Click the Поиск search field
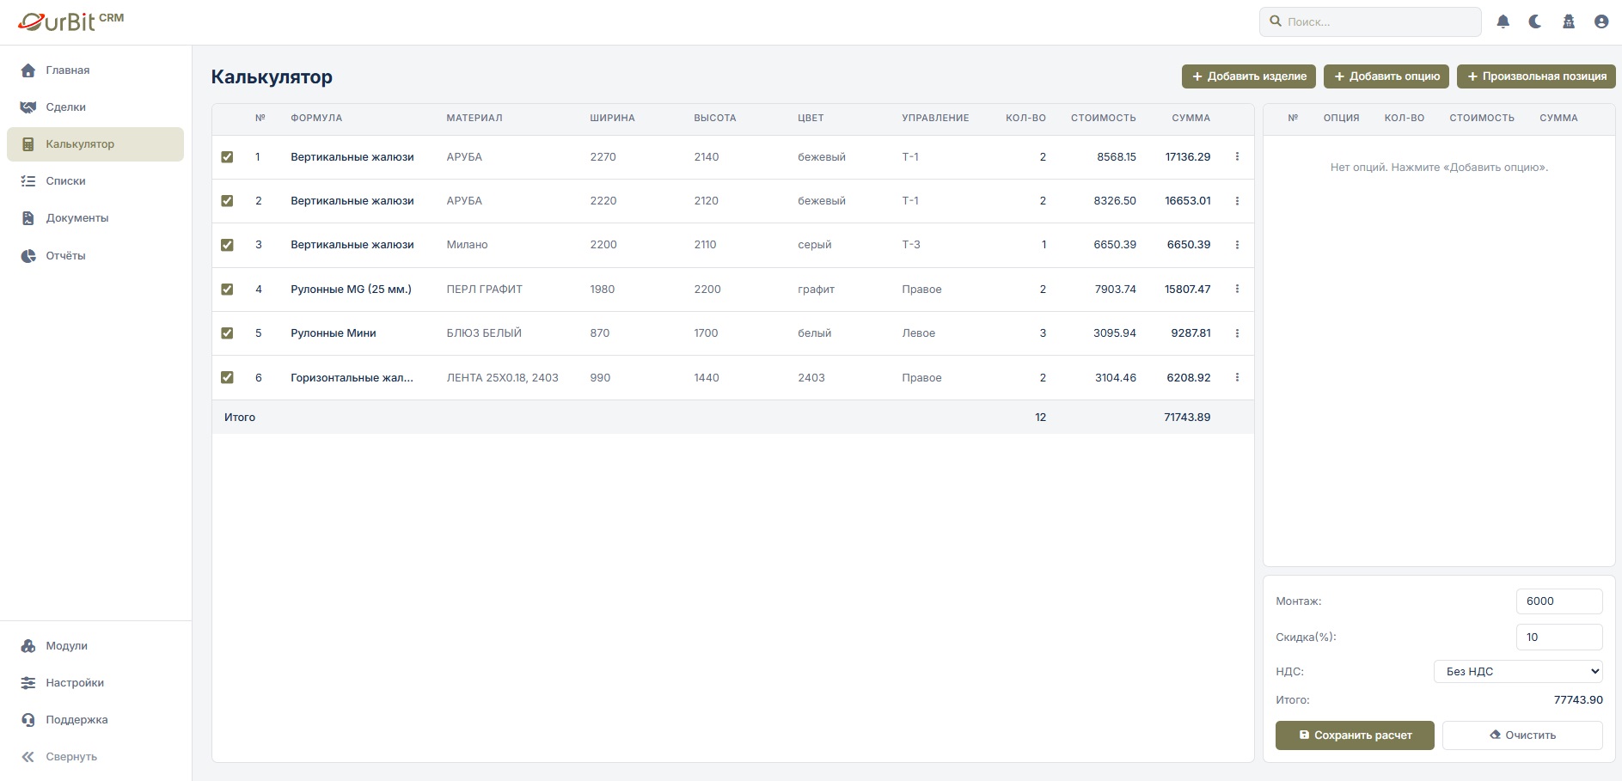Image resolution: width=1622 pixels, height=781 pixels. [x=1370, y=22]
